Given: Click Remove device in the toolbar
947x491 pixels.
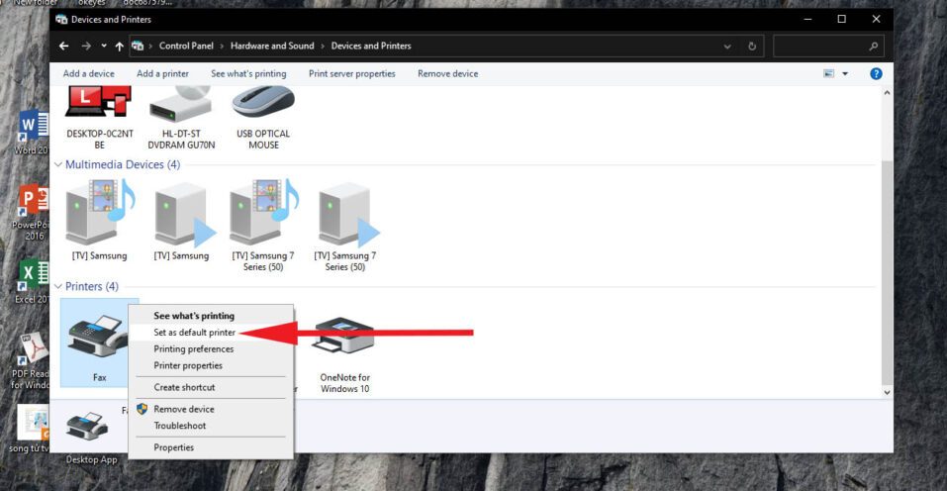Looking at the screenshot, I should 448,73.
